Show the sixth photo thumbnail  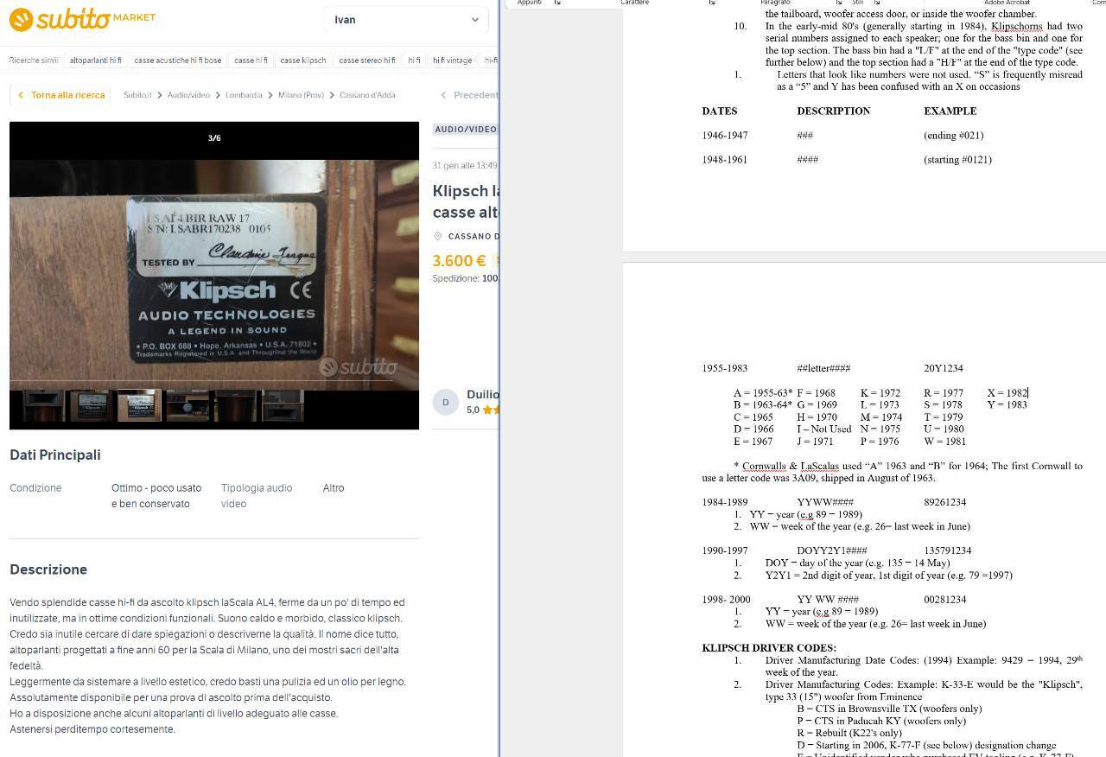click(283, 406)
